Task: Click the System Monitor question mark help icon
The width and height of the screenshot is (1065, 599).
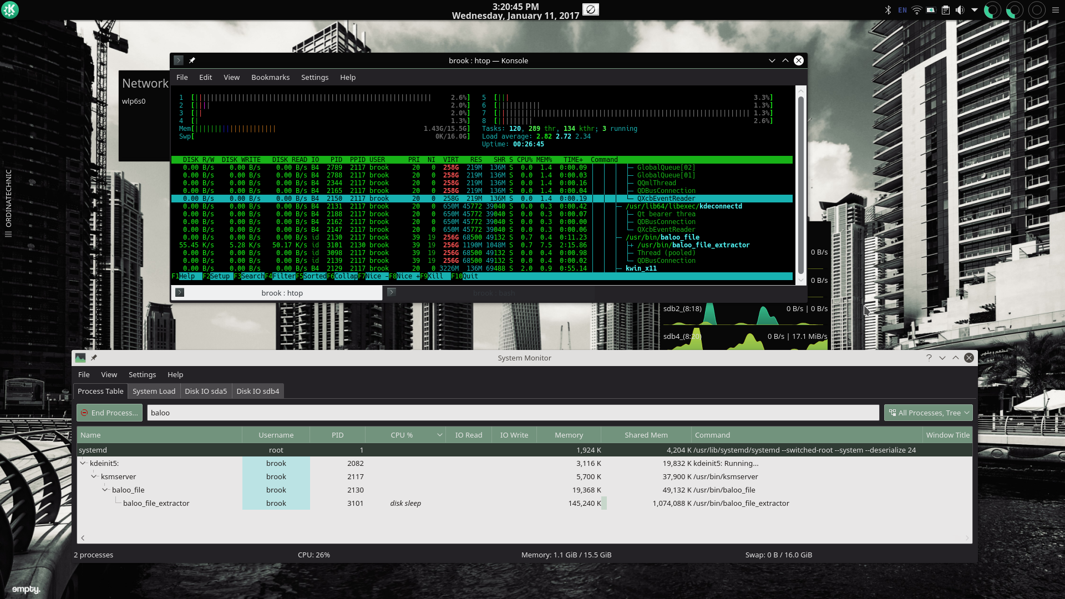Action: [929, 358]
